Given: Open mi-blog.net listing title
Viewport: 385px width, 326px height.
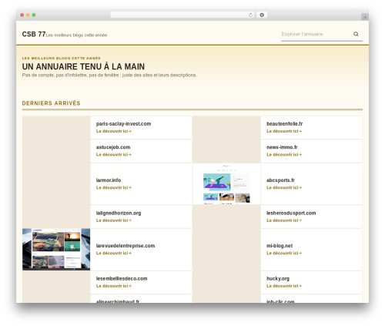Looking at the screenshot, I should pyautogui.click(x=280, y=246).
